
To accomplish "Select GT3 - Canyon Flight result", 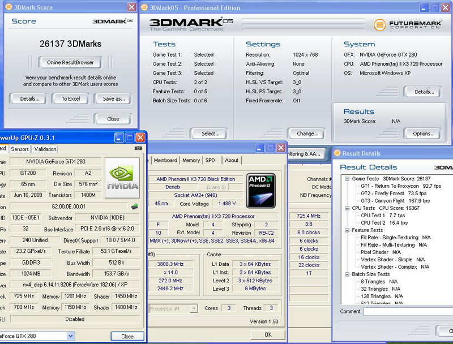I will pos(395,200).
